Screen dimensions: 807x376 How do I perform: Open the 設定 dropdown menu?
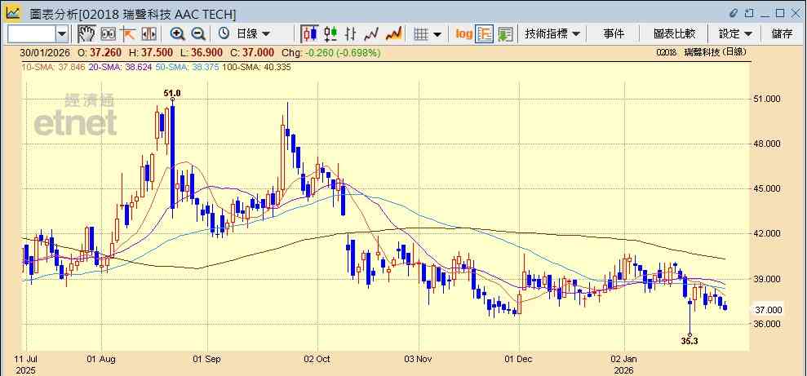point(735,34)
